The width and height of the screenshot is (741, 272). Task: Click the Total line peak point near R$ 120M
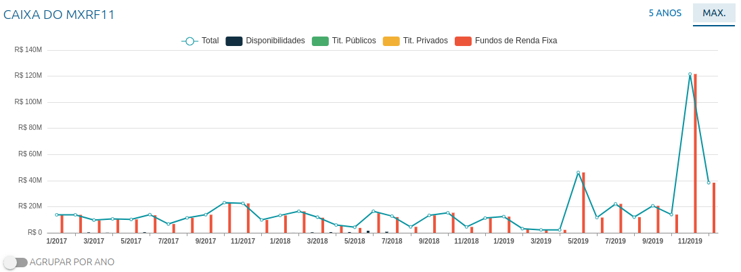[x=690, y=74]
